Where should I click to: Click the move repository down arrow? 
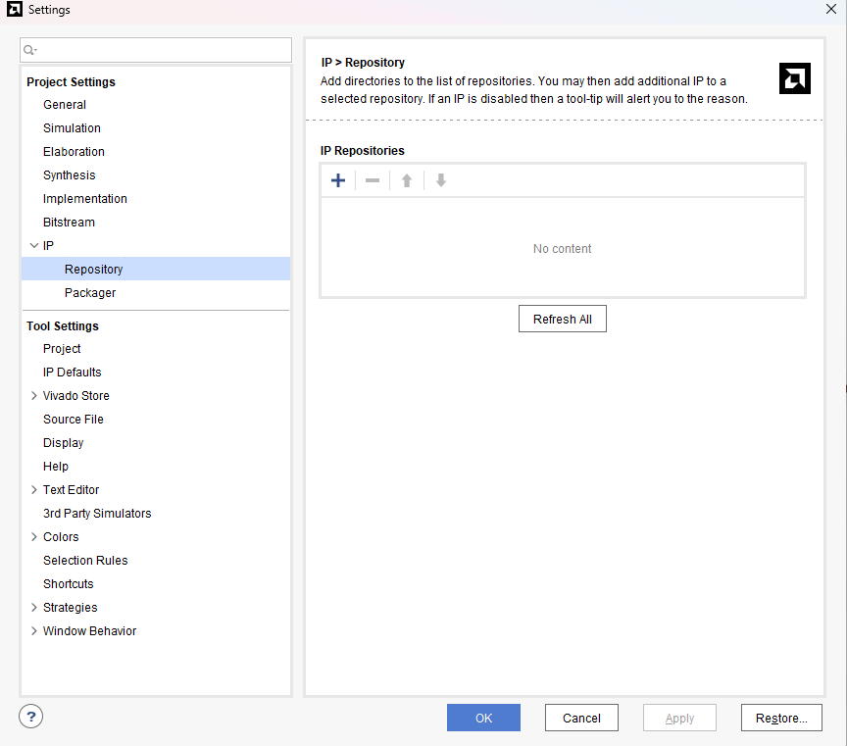[441, 180]
